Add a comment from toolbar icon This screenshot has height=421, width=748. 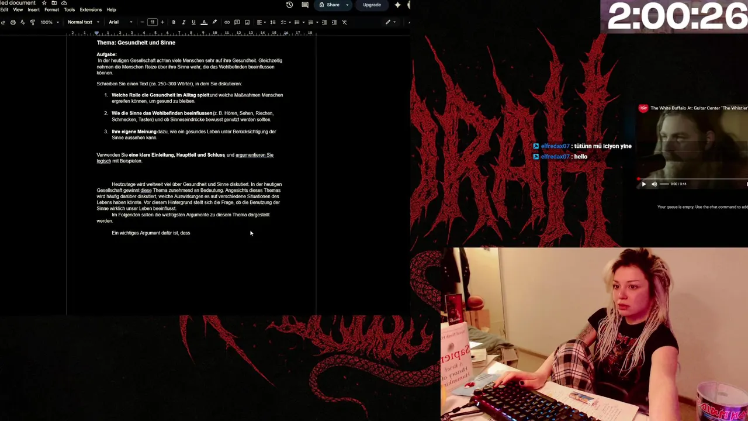coord(237,22)
